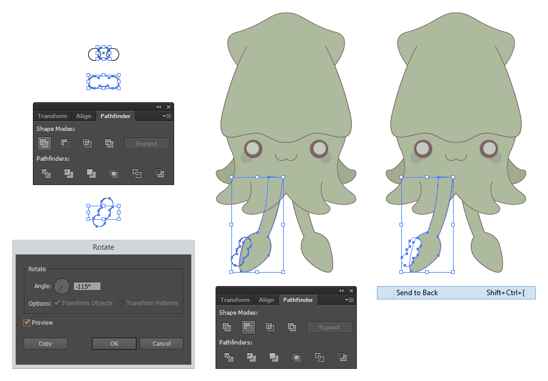Screen dimensions: 548x381
Task: Click highlighted Minus Front in the panel beneath the squid
Action: tap(248, 327)
